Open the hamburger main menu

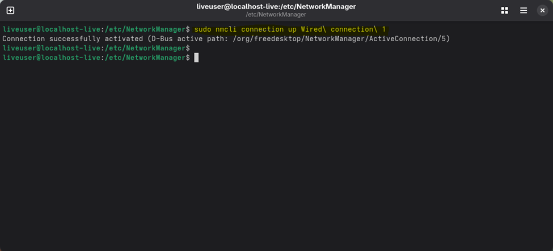[524, 10]
